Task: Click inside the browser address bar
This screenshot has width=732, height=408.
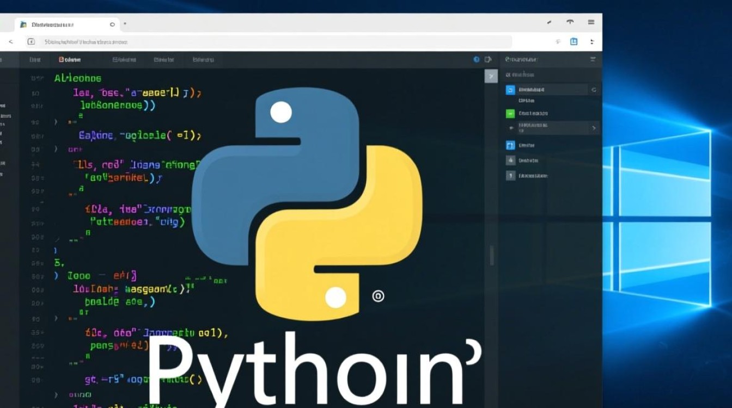Action: [218, 42]
